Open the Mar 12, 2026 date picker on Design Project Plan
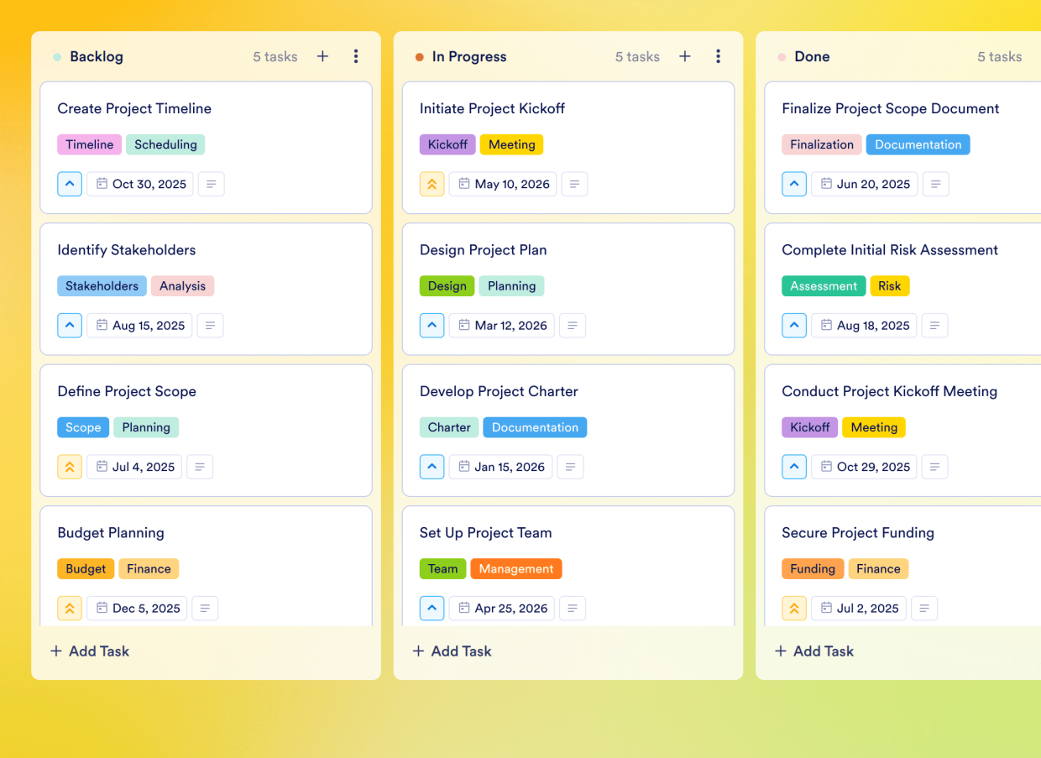 click(501, 325)
